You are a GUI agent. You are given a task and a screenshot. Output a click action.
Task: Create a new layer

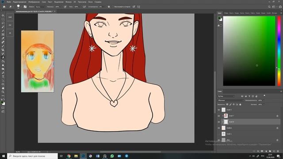coord(274,151)
